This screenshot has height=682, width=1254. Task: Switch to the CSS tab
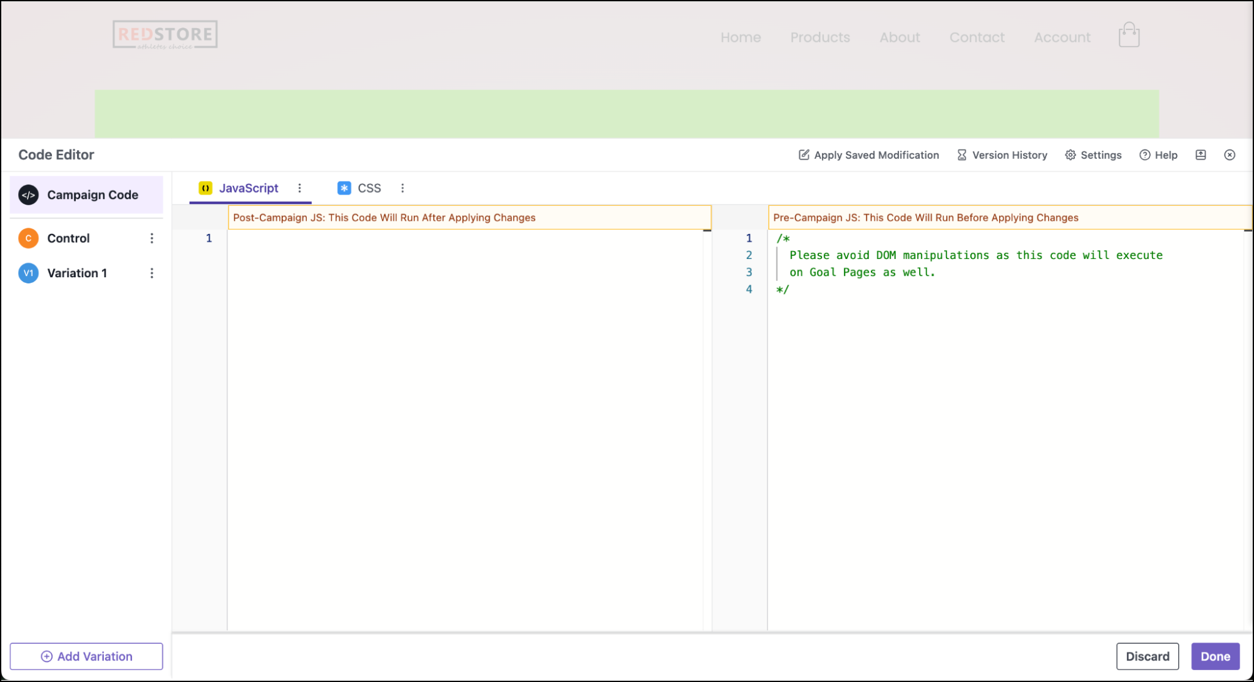pyautogui.click(x=368, y=188)
